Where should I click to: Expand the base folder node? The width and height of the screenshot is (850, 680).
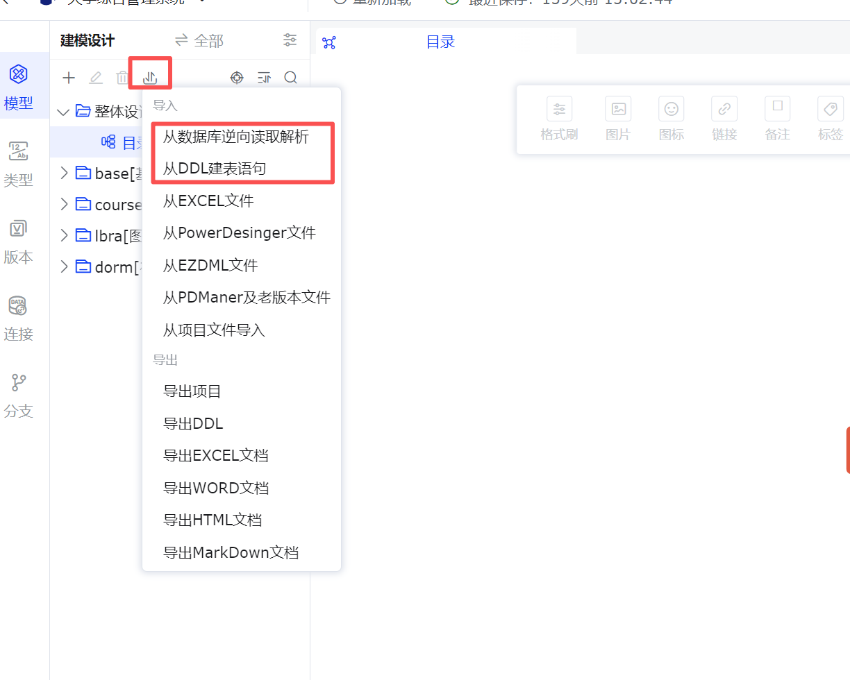64,173
